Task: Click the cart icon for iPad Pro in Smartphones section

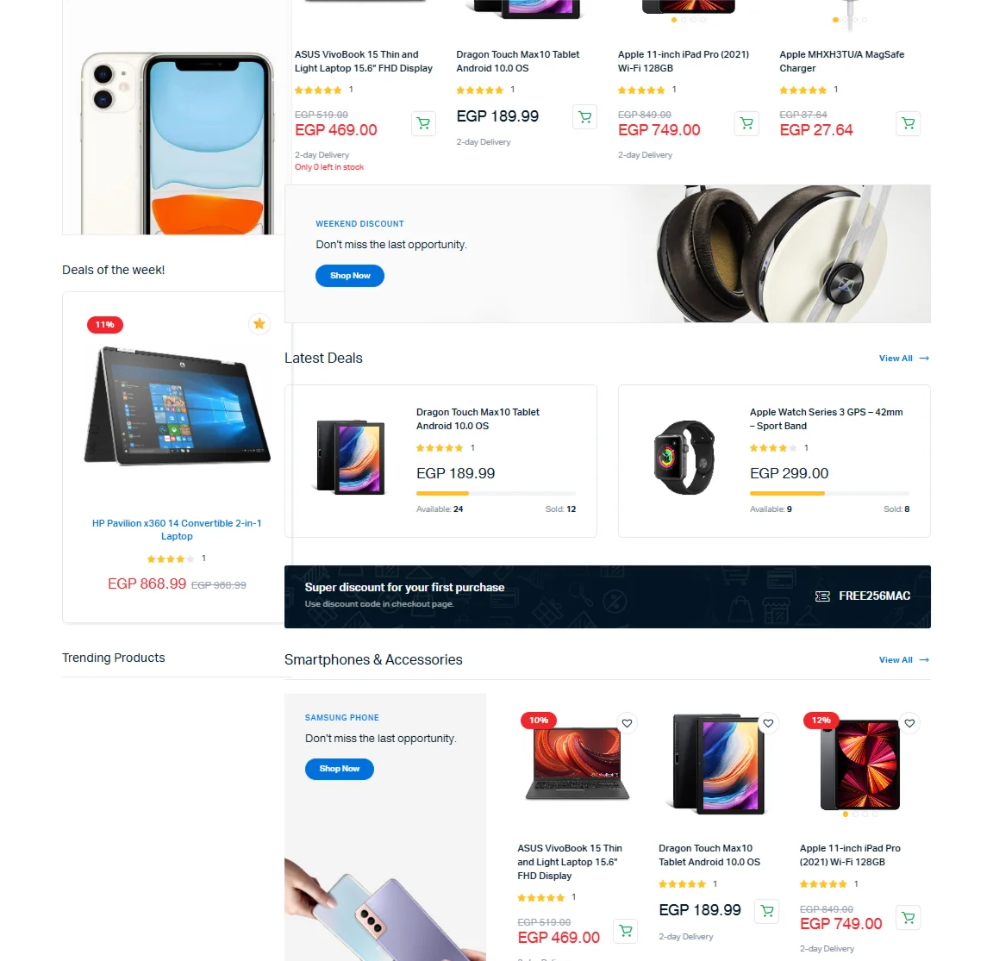Action: (909, 917)
